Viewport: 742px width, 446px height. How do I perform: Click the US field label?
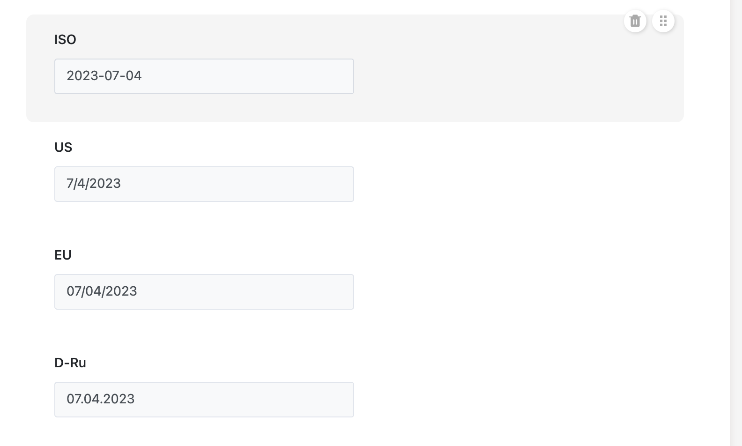(63, 148)
